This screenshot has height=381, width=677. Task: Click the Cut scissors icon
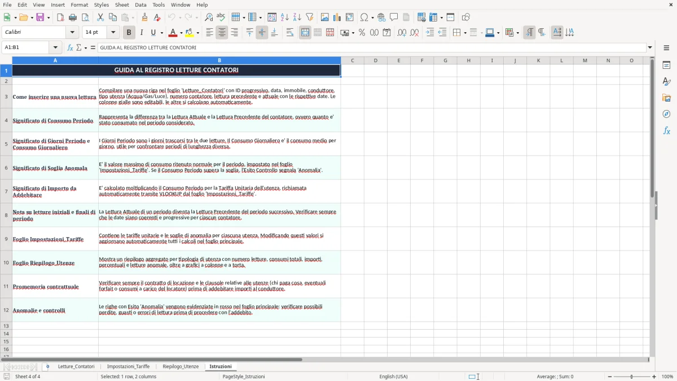pos(100,17)
